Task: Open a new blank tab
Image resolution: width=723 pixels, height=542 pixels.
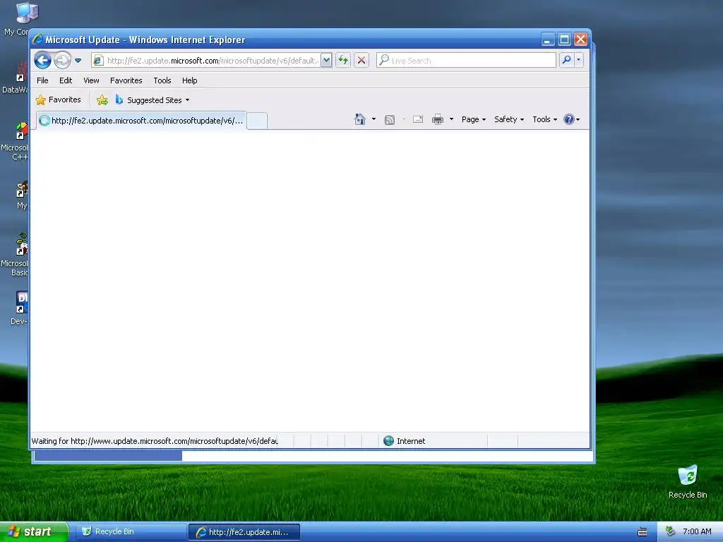Action: [257, 121]
